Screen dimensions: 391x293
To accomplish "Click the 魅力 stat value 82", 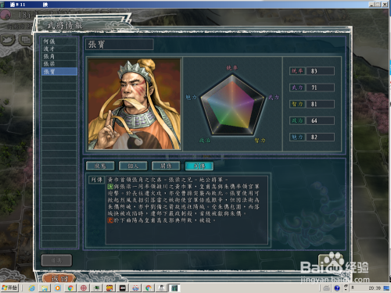I will tap(321, 137).
